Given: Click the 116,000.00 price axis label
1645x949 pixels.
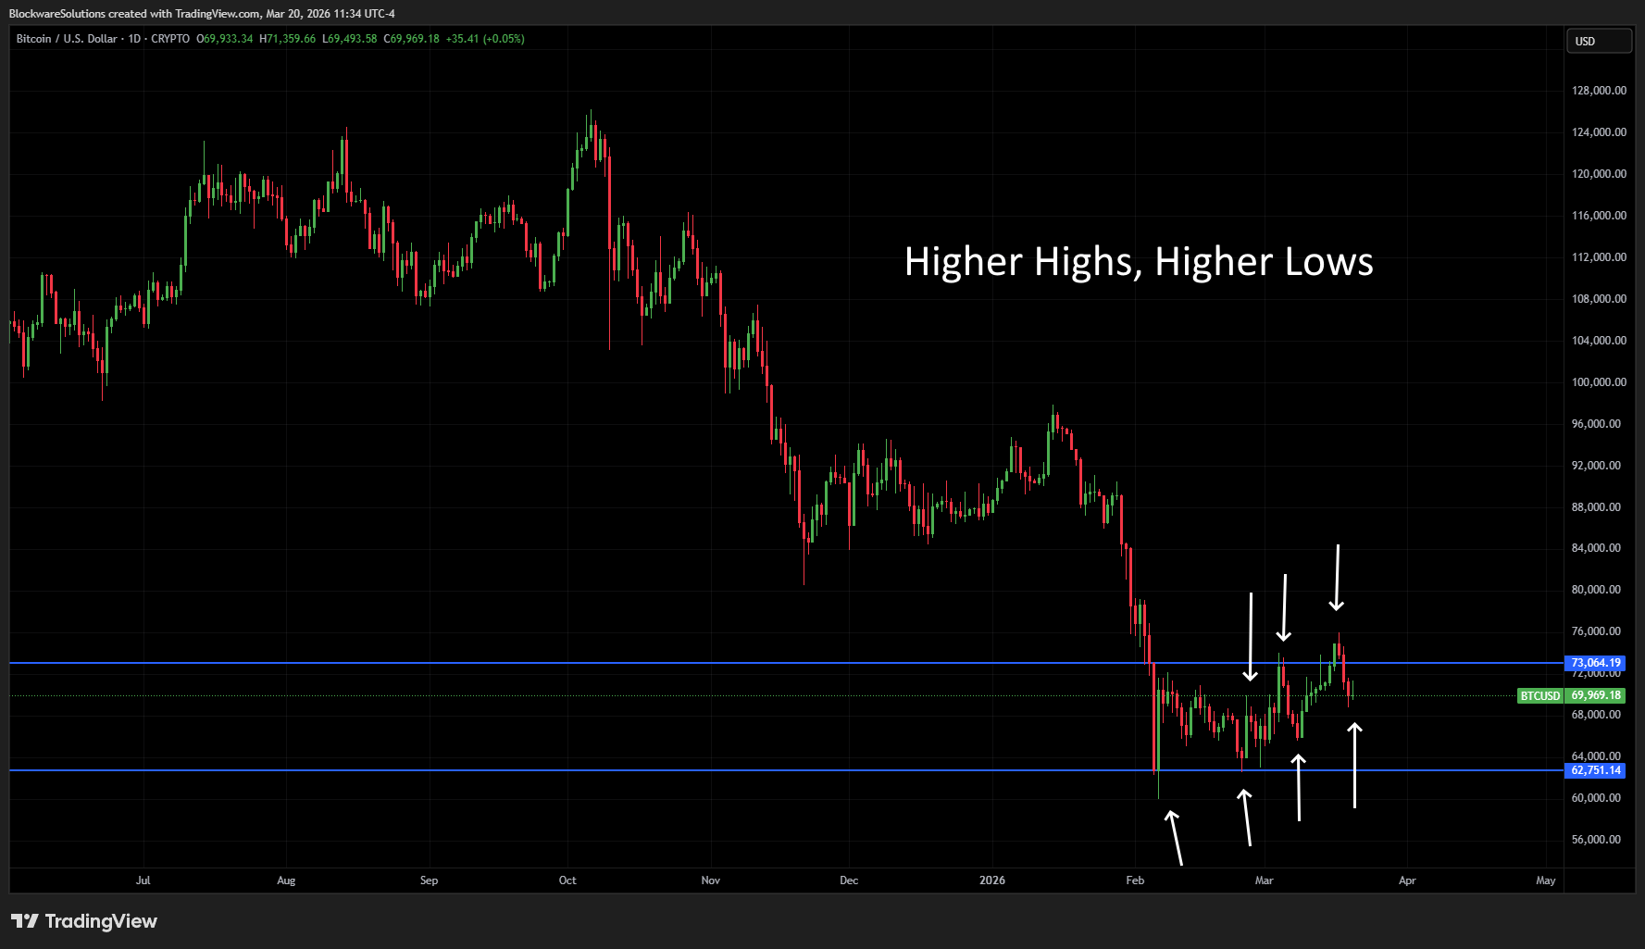Looking at the screenshot, I should tap(1599, 216).
